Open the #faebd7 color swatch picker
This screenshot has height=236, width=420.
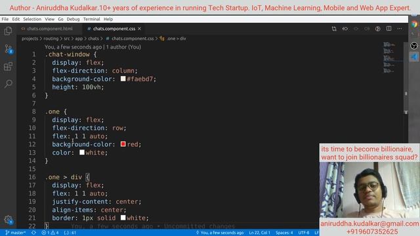[x=123, y=79]
